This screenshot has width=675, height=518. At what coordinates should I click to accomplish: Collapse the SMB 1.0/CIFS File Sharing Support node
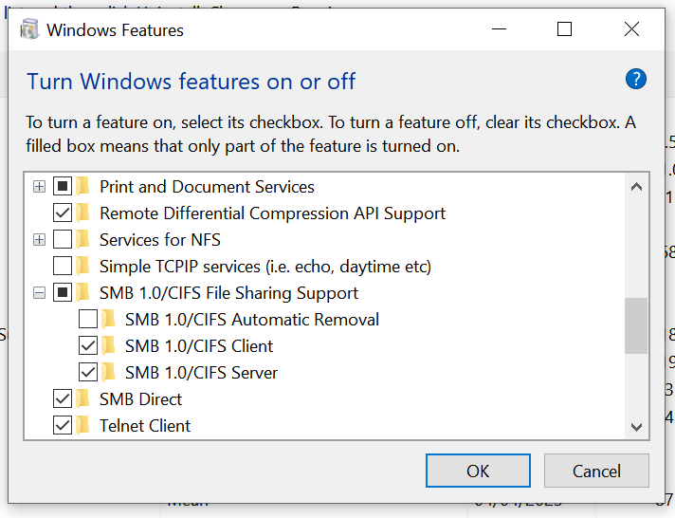click(x=39, y=293)
